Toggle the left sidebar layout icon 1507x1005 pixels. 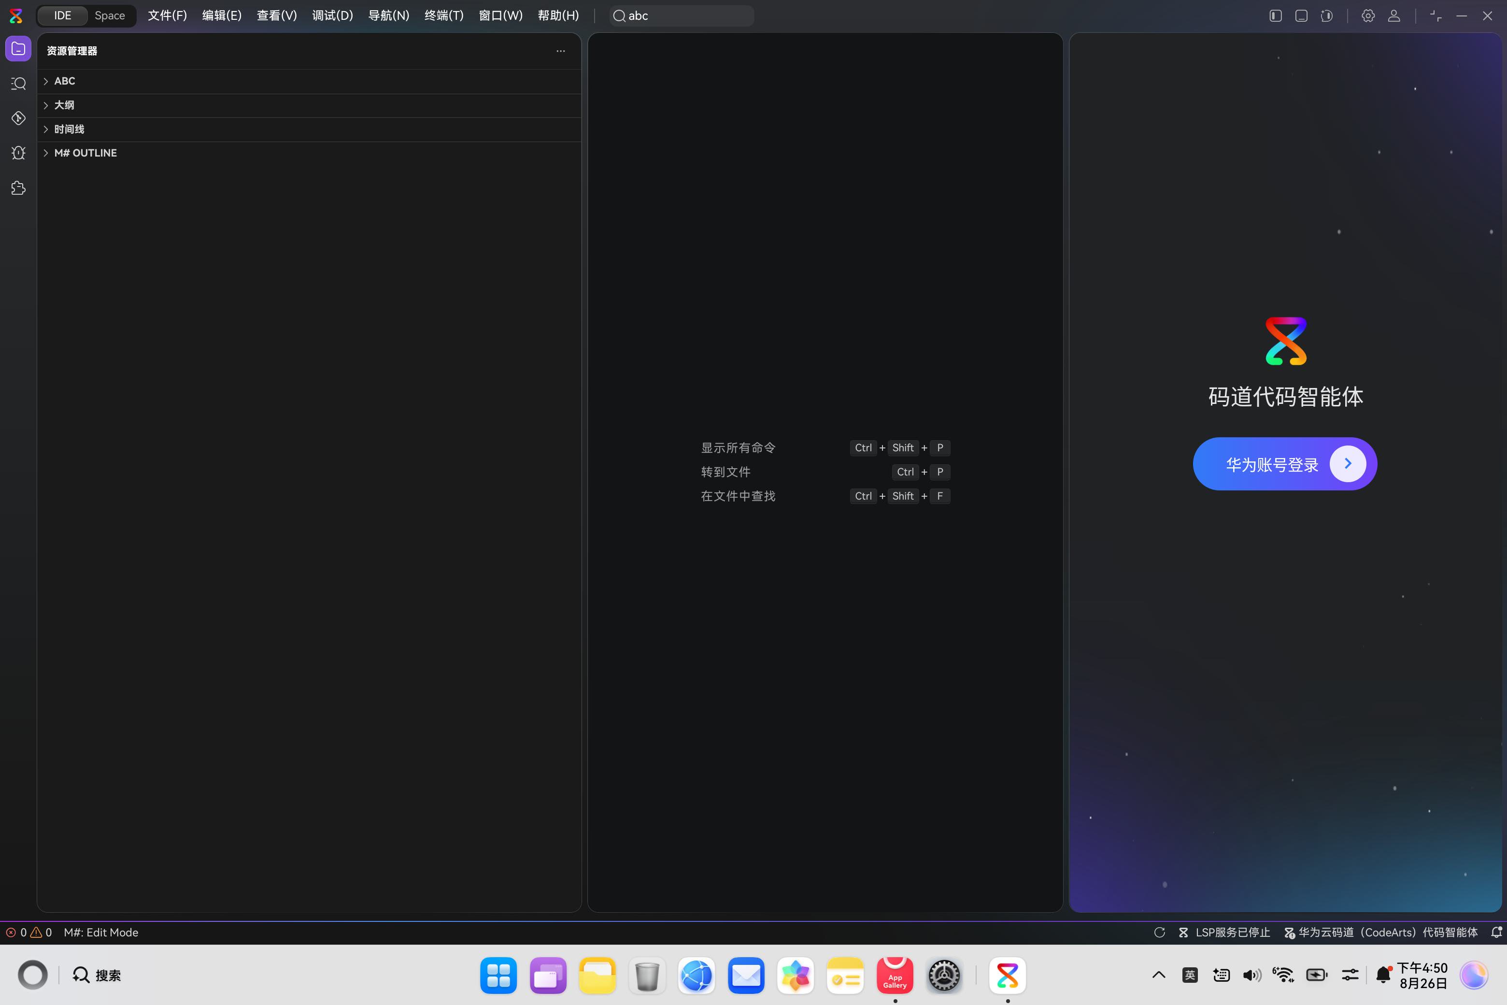coord(1275,15)
